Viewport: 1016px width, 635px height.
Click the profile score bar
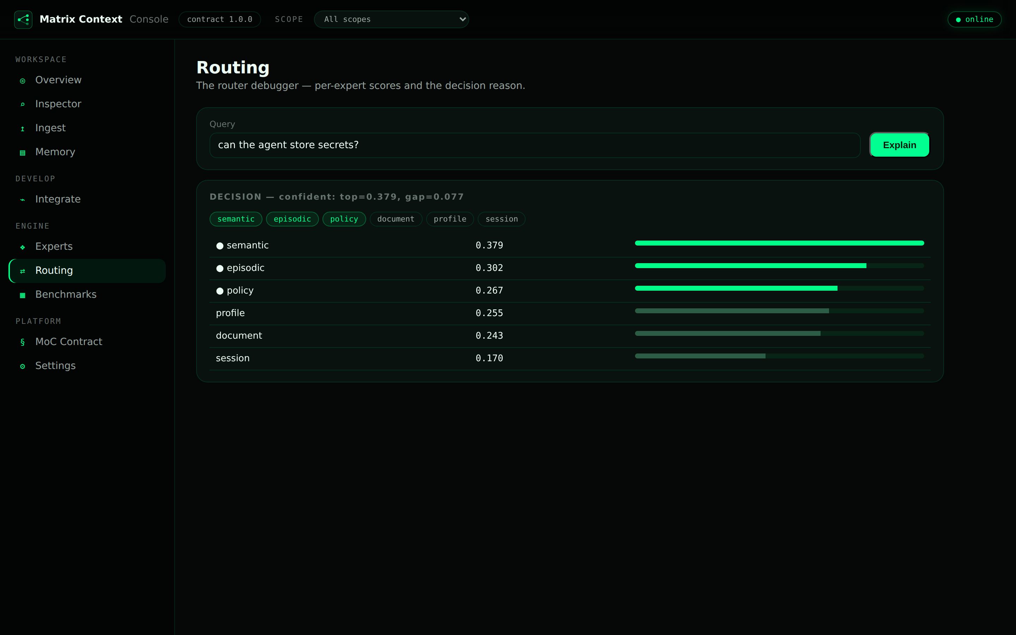tap(780, 311)
